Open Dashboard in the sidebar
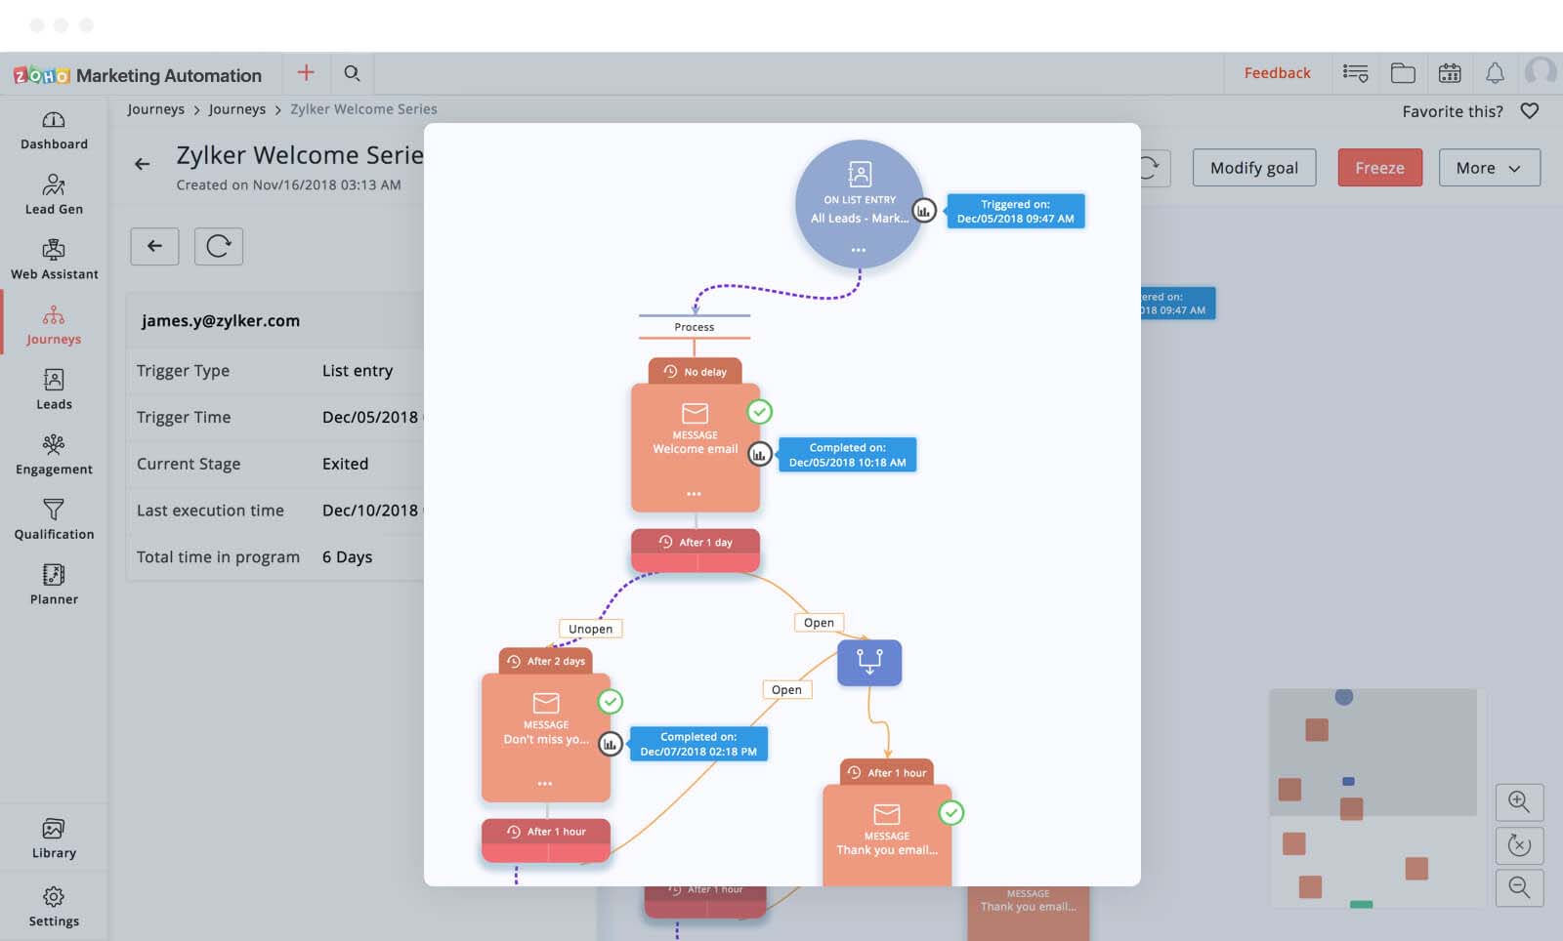The height and width of the screenshot is (941, 1563). coord(54,131)
